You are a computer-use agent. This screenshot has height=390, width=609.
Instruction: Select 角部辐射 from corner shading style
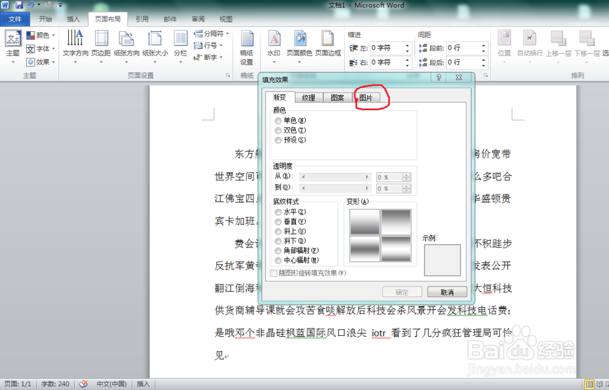(278, 251)
